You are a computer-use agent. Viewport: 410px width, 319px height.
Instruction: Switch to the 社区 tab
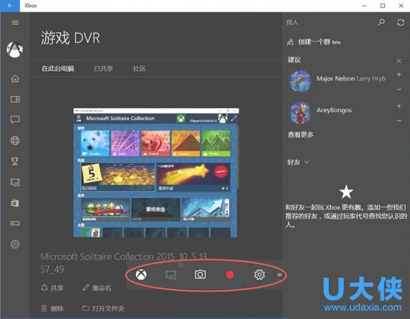[139, 68]
